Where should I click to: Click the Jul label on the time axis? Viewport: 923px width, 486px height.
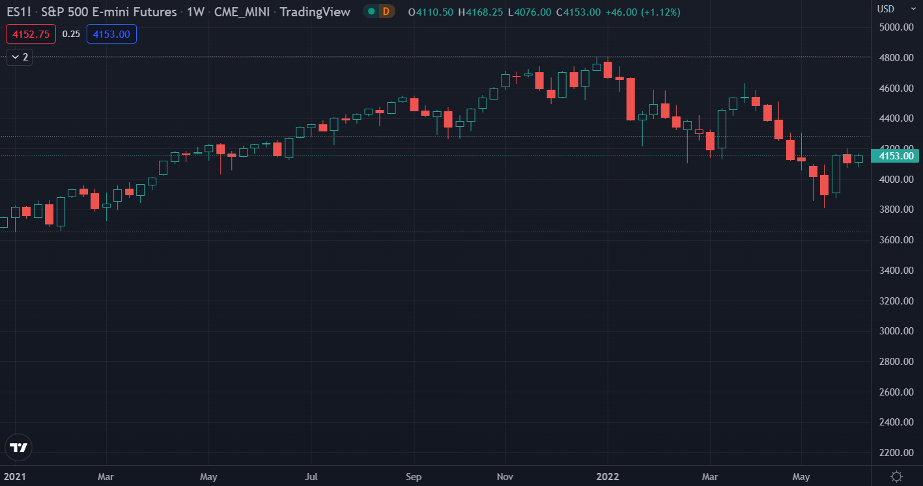(x=311, y=477)
